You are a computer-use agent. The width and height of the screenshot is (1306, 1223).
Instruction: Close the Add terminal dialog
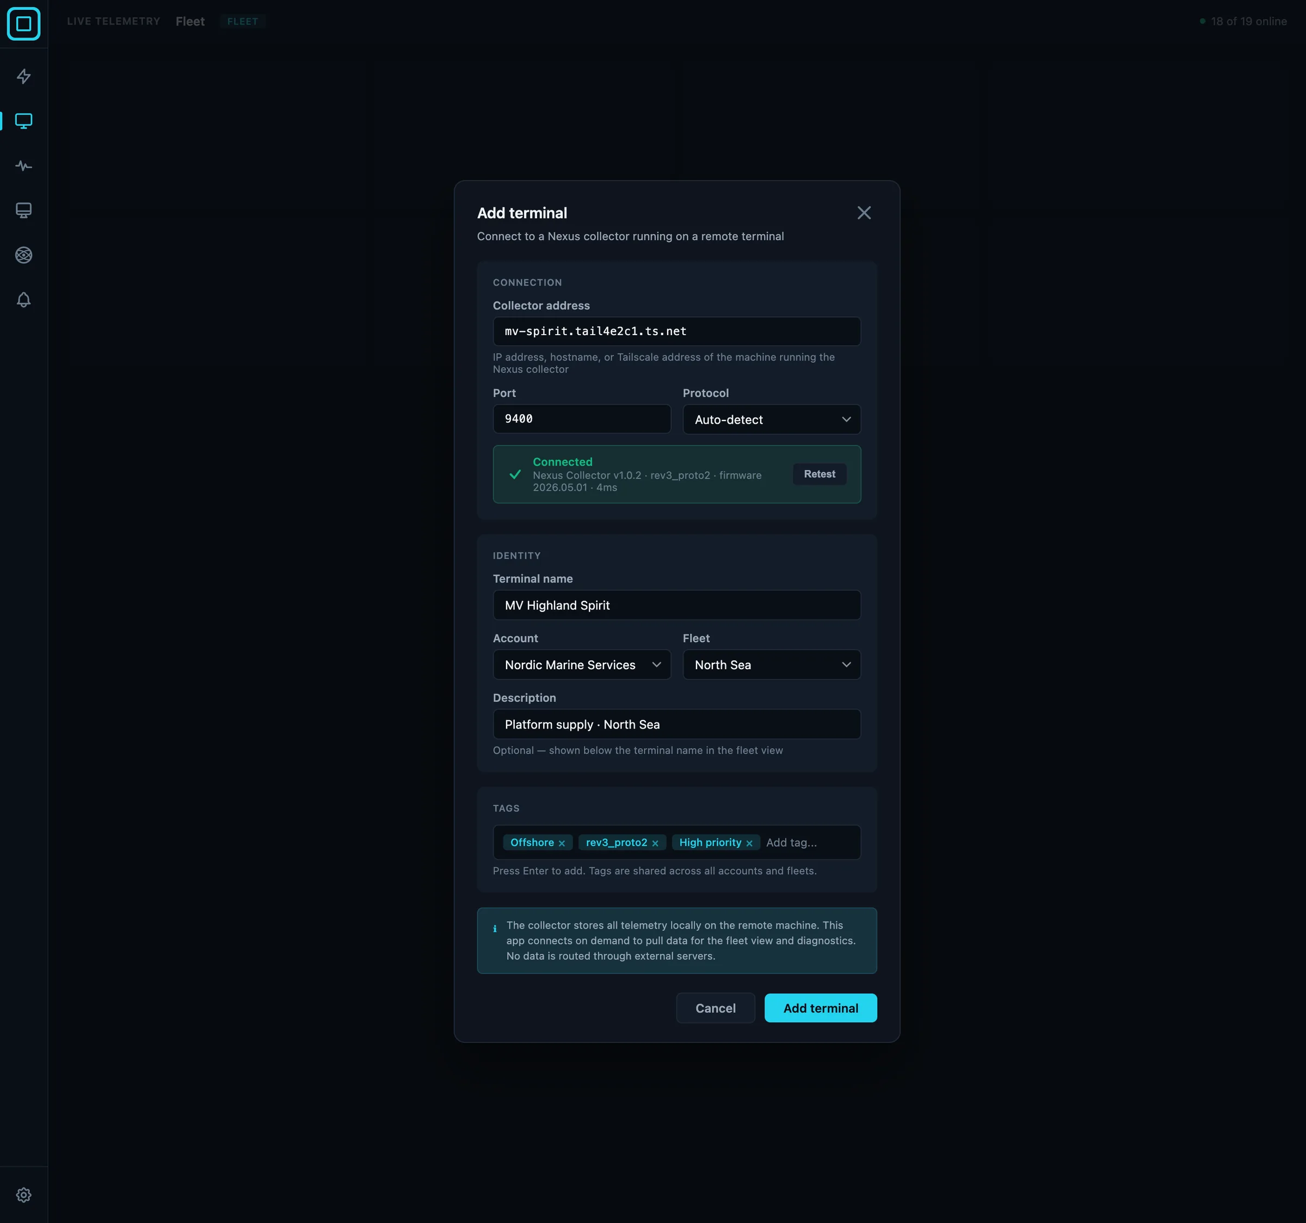(864, 213)
